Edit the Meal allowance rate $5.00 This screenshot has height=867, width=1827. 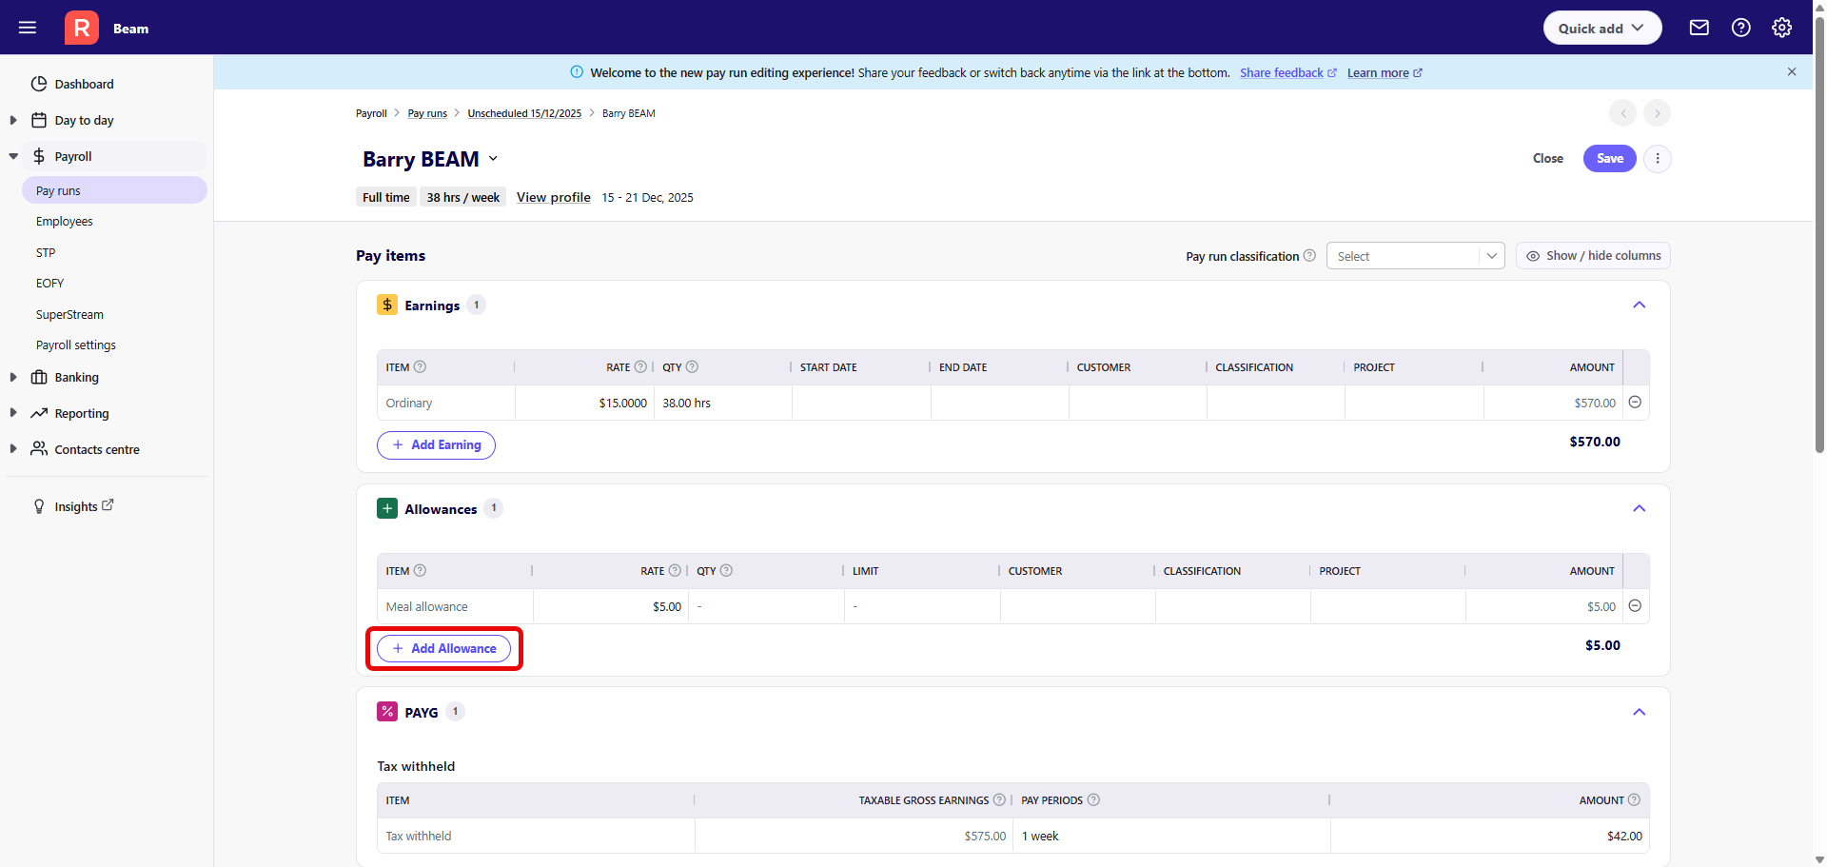click(x=610, y=606)
